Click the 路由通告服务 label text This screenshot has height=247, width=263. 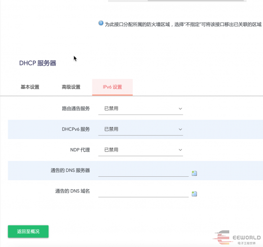click(76, 108)
